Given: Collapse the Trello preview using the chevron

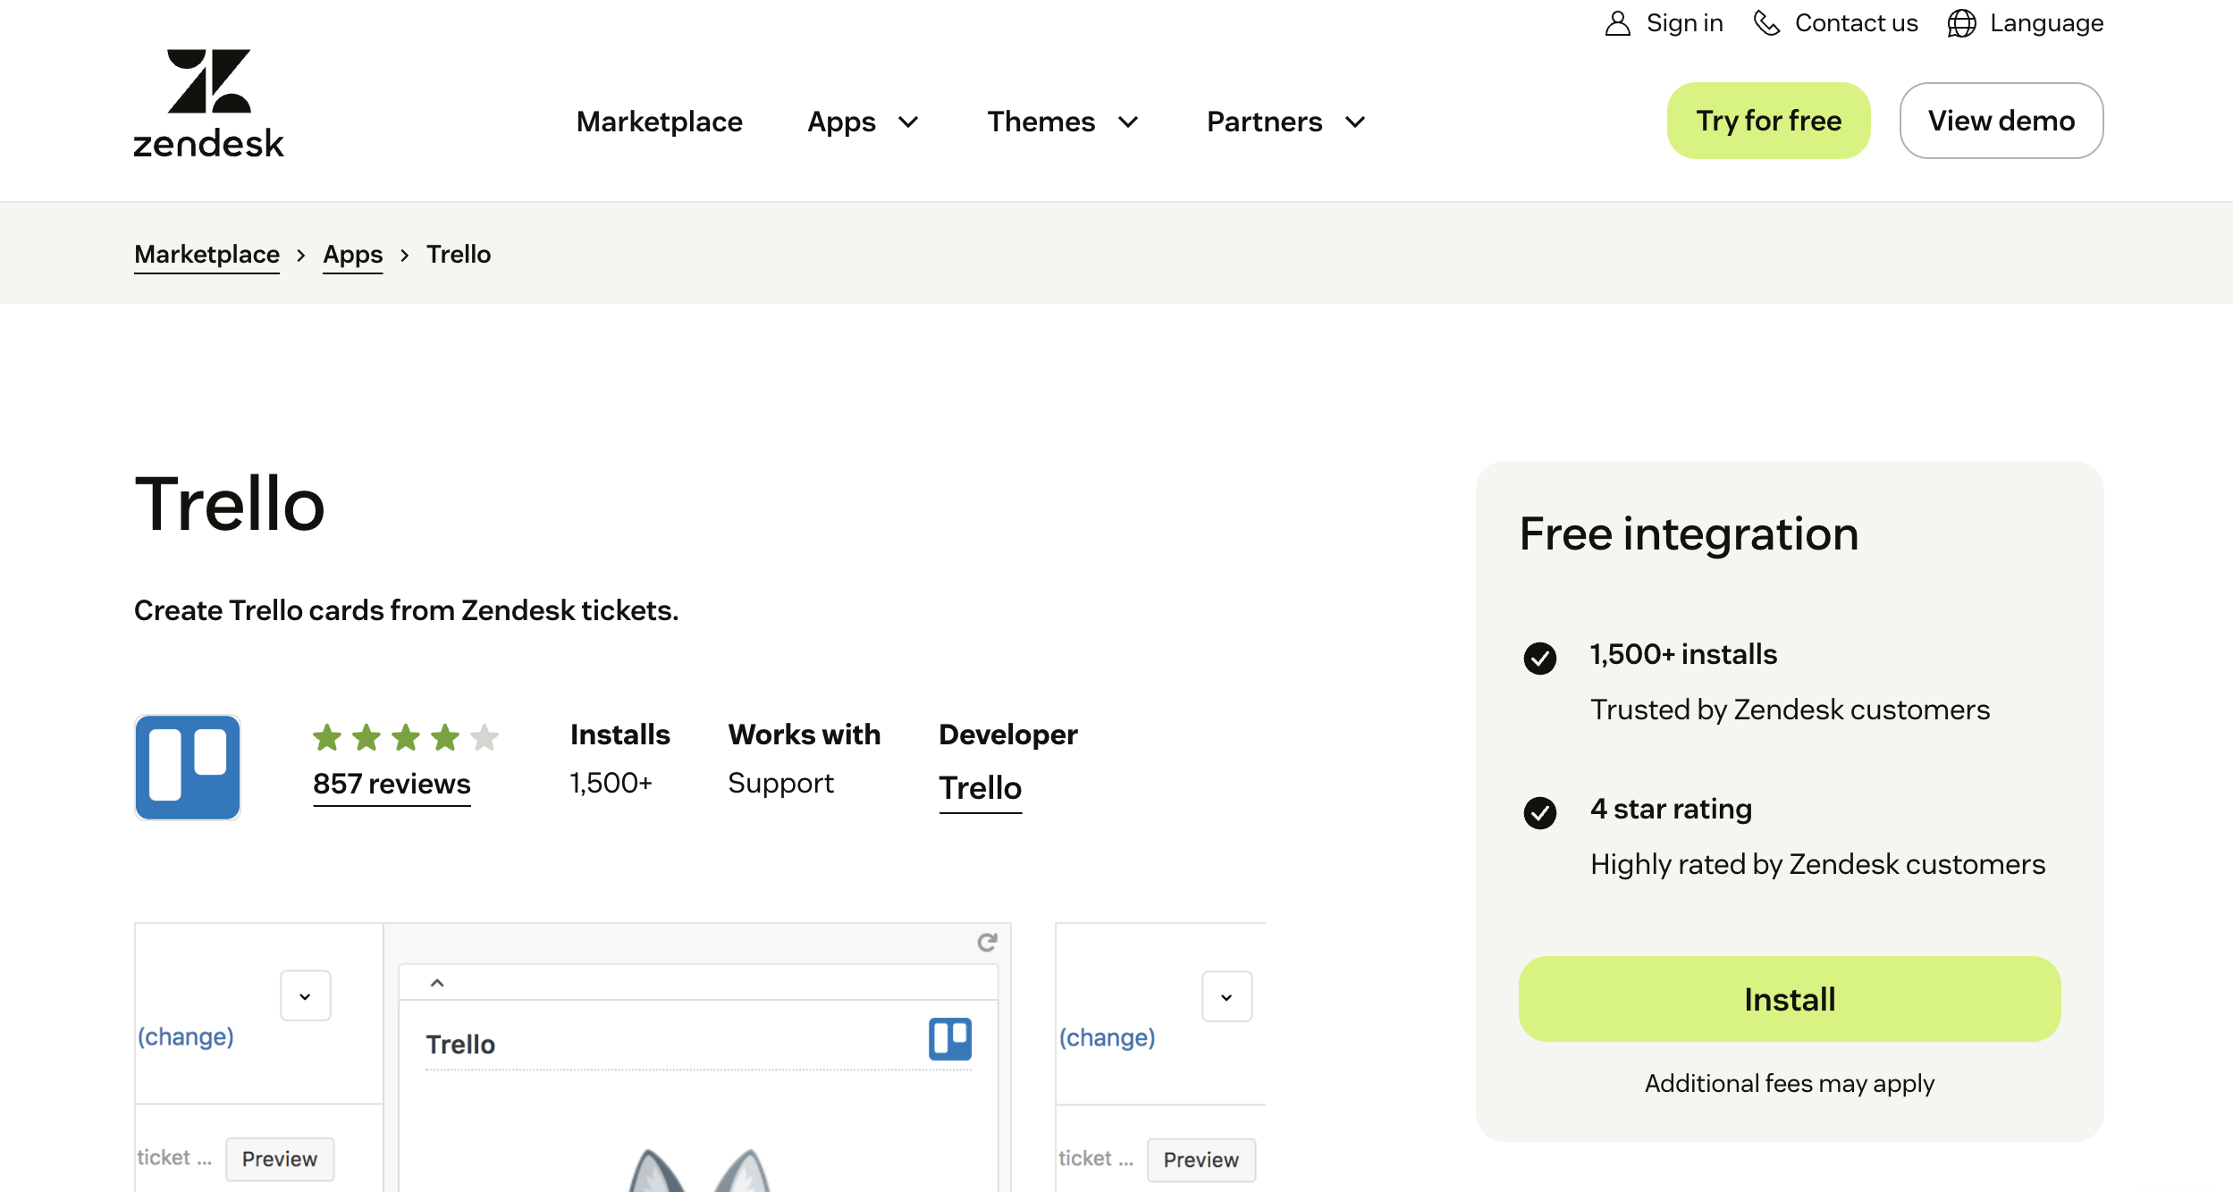Looking at the screenshot, I should point(437,981).
